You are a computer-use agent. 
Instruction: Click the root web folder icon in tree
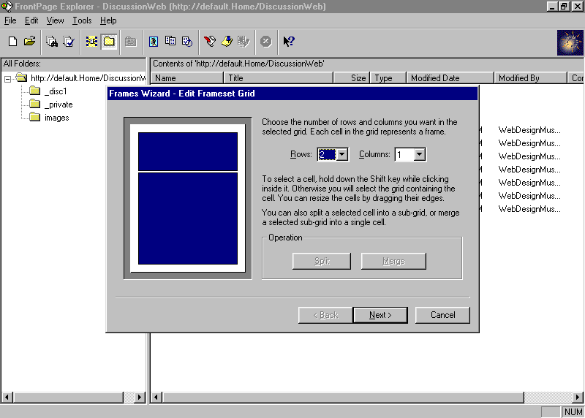point(22,77)
